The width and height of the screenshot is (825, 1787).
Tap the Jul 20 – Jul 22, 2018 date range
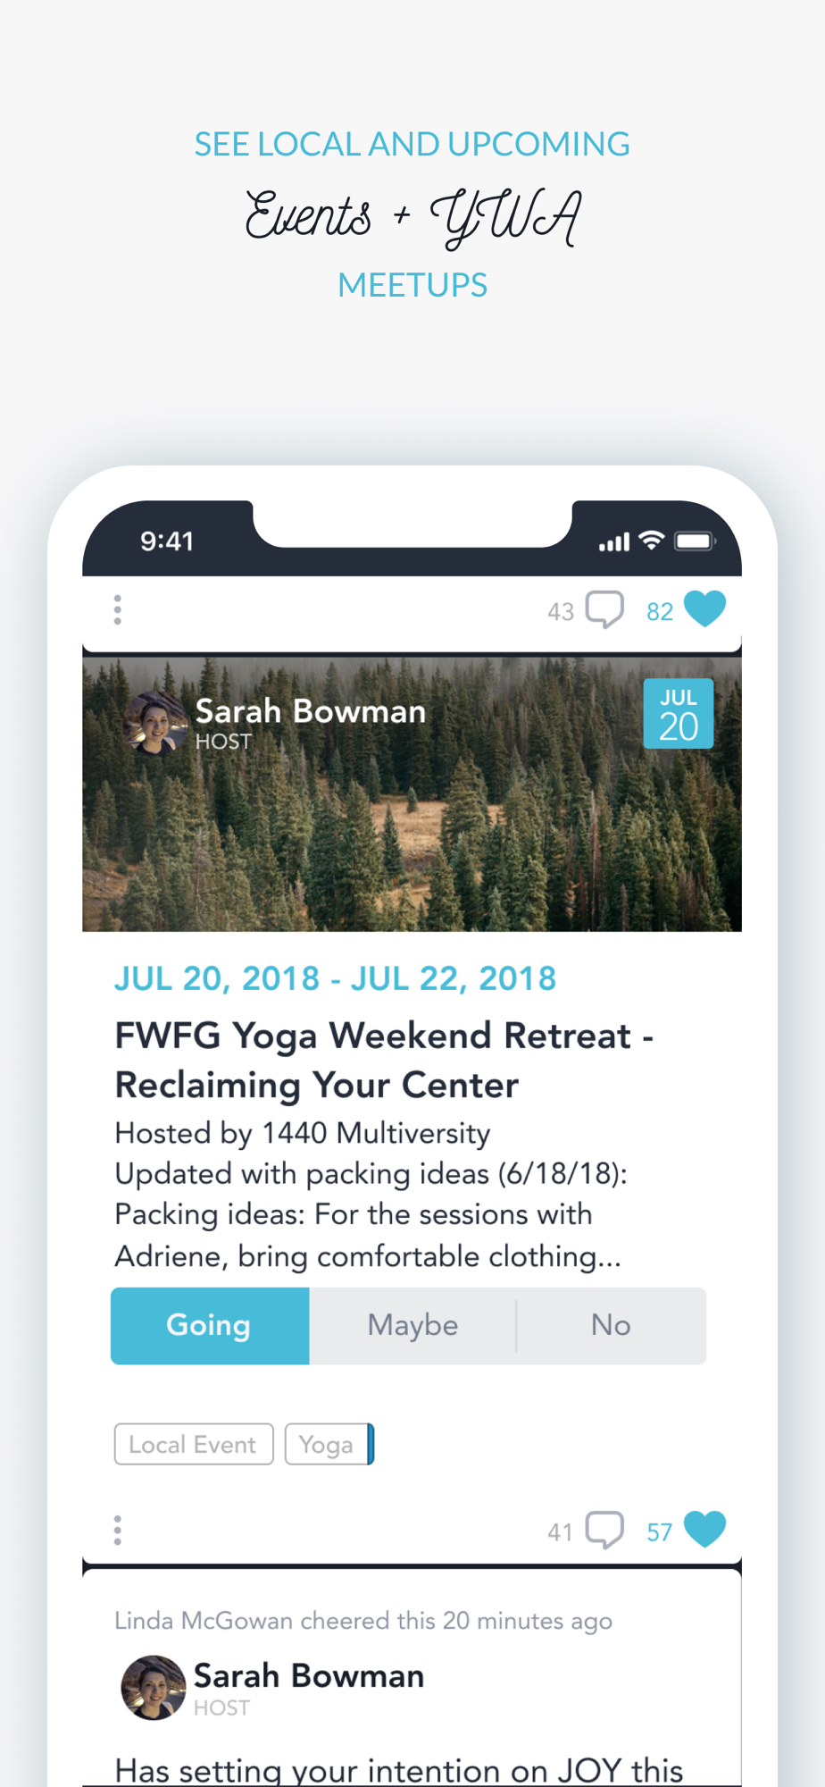click(x=335, y=979)
